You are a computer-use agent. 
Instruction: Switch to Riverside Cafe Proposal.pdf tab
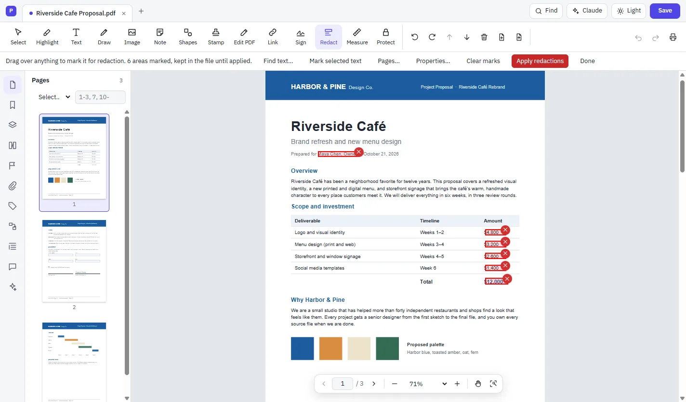[76, 13]
